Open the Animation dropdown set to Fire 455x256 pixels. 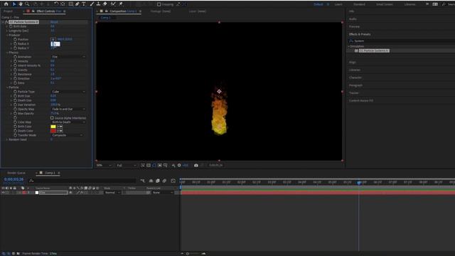coord(68,57)
